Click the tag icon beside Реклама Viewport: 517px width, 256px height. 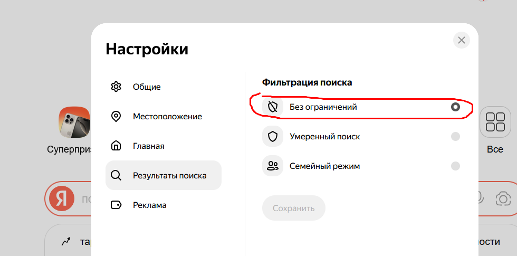pos(116,205)
